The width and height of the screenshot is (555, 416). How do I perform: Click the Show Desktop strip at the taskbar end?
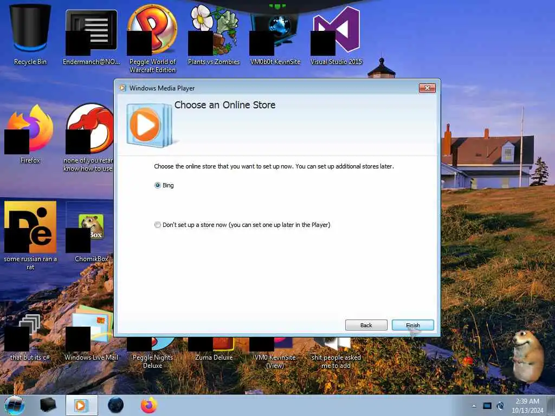(552, 405)
